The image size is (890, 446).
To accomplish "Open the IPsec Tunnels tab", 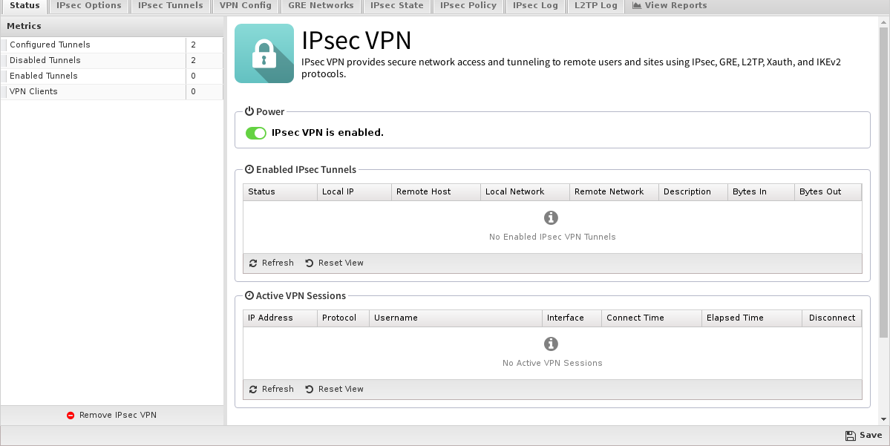I will click(170, 6).
